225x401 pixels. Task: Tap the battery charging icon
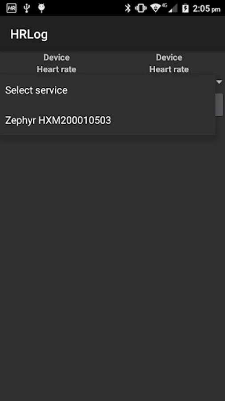[x=185, y=8]
